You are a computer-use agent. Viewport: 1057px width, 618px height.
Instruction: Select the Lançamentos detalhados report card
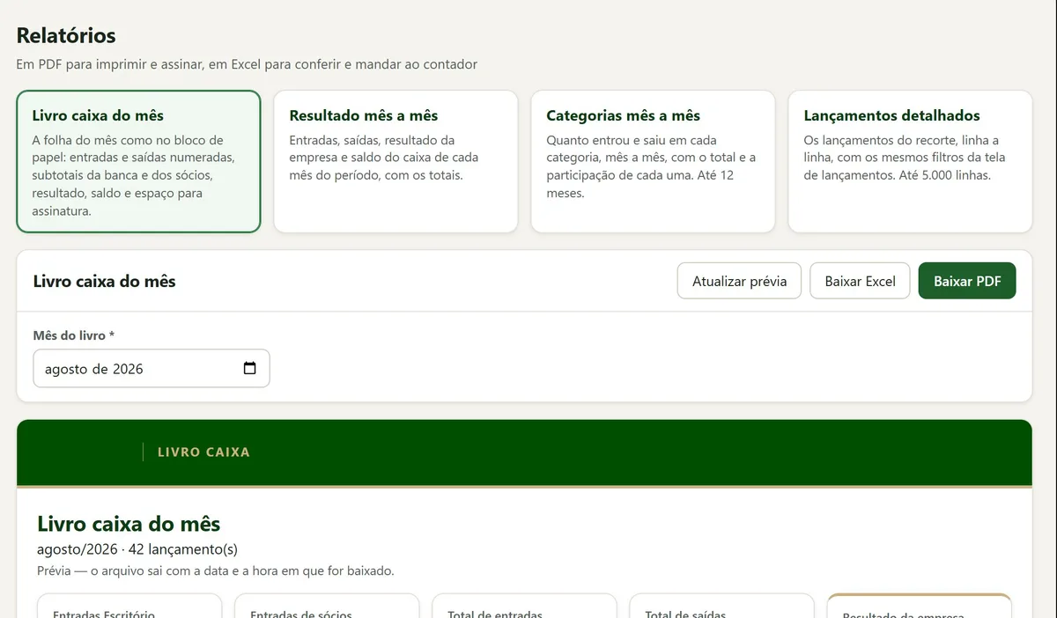pyautogui.click(x=910, y=162)
